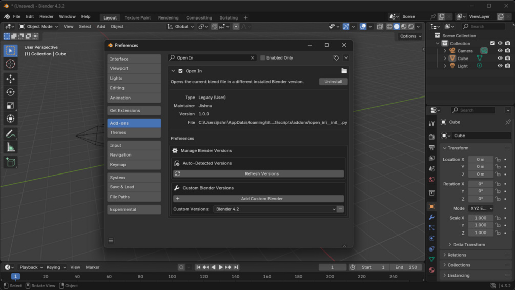
Task: Lock the Scale X value
Action: [498, 218]
